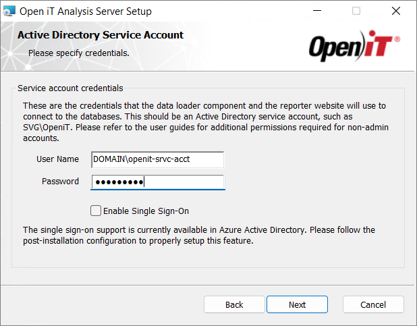Focus the Password input field
Image resolution: width=417 pixels, height=326 pixels.
(157, 182)
